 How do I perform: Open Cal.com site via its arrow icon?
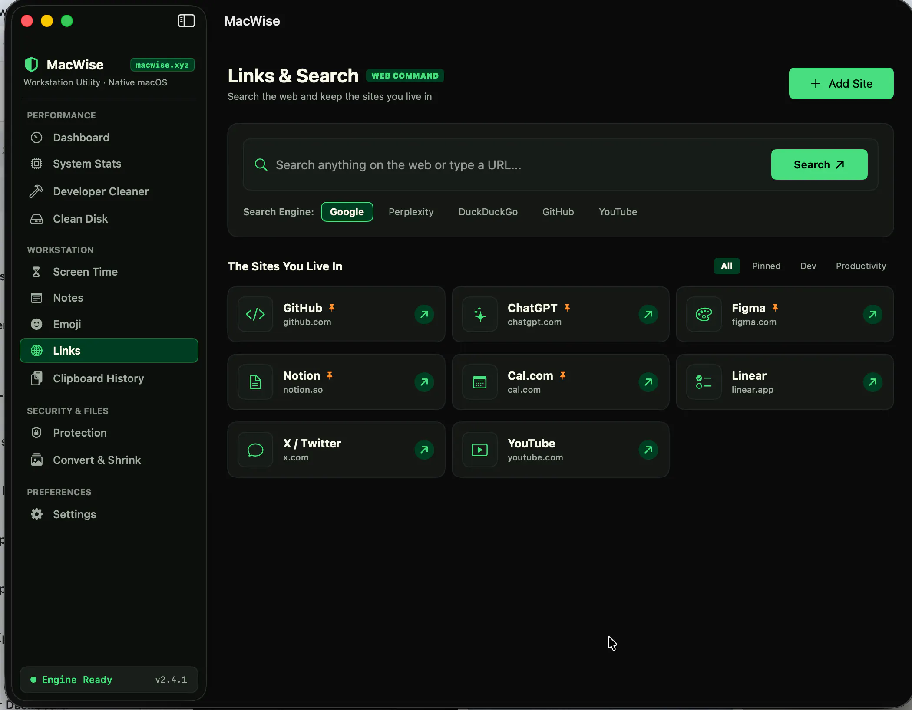tap(648, 382)
